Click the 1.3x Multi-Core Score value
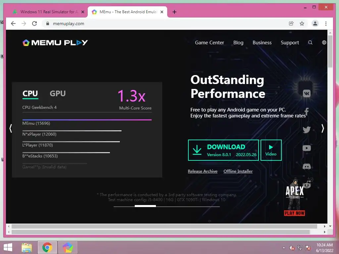339x254 pixels. [132, 96]
